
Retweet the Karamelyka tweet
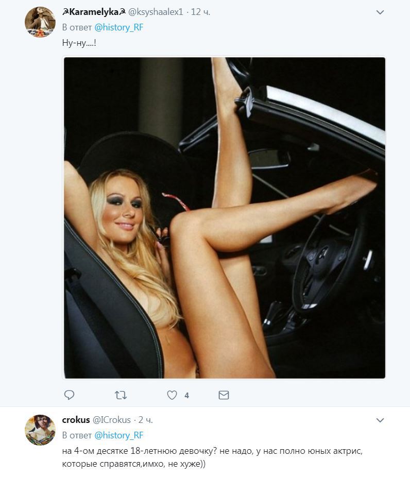(121, 395)
